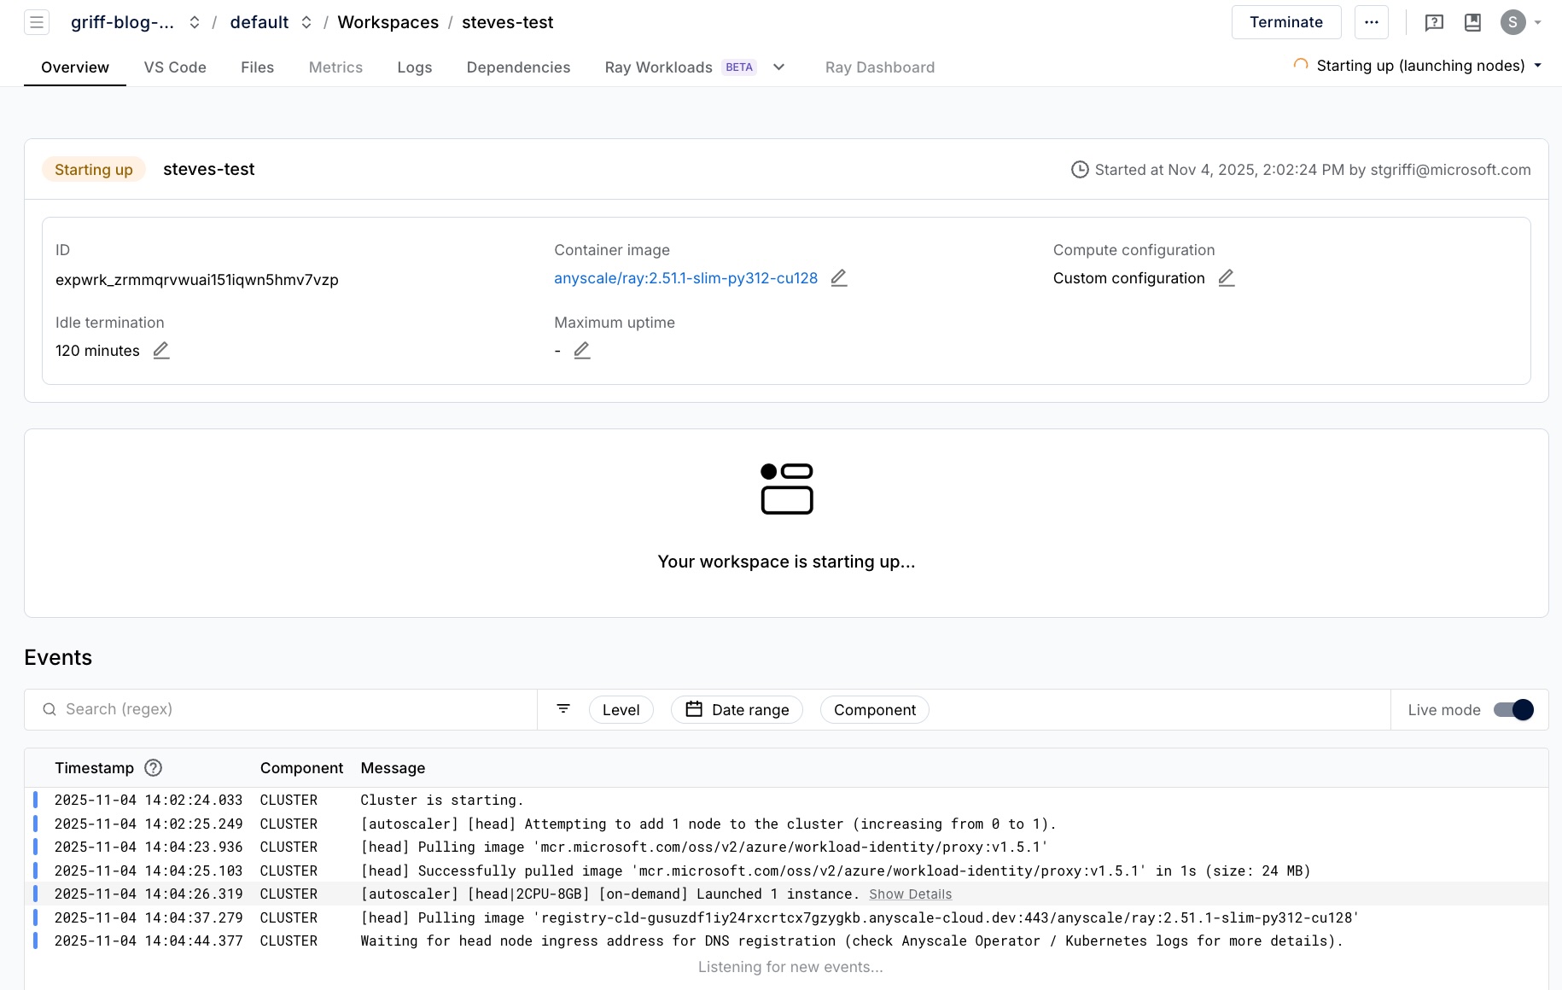Click the Terminate button
The width and height of the screenshot is (1562, 990).
[1285, 22]
